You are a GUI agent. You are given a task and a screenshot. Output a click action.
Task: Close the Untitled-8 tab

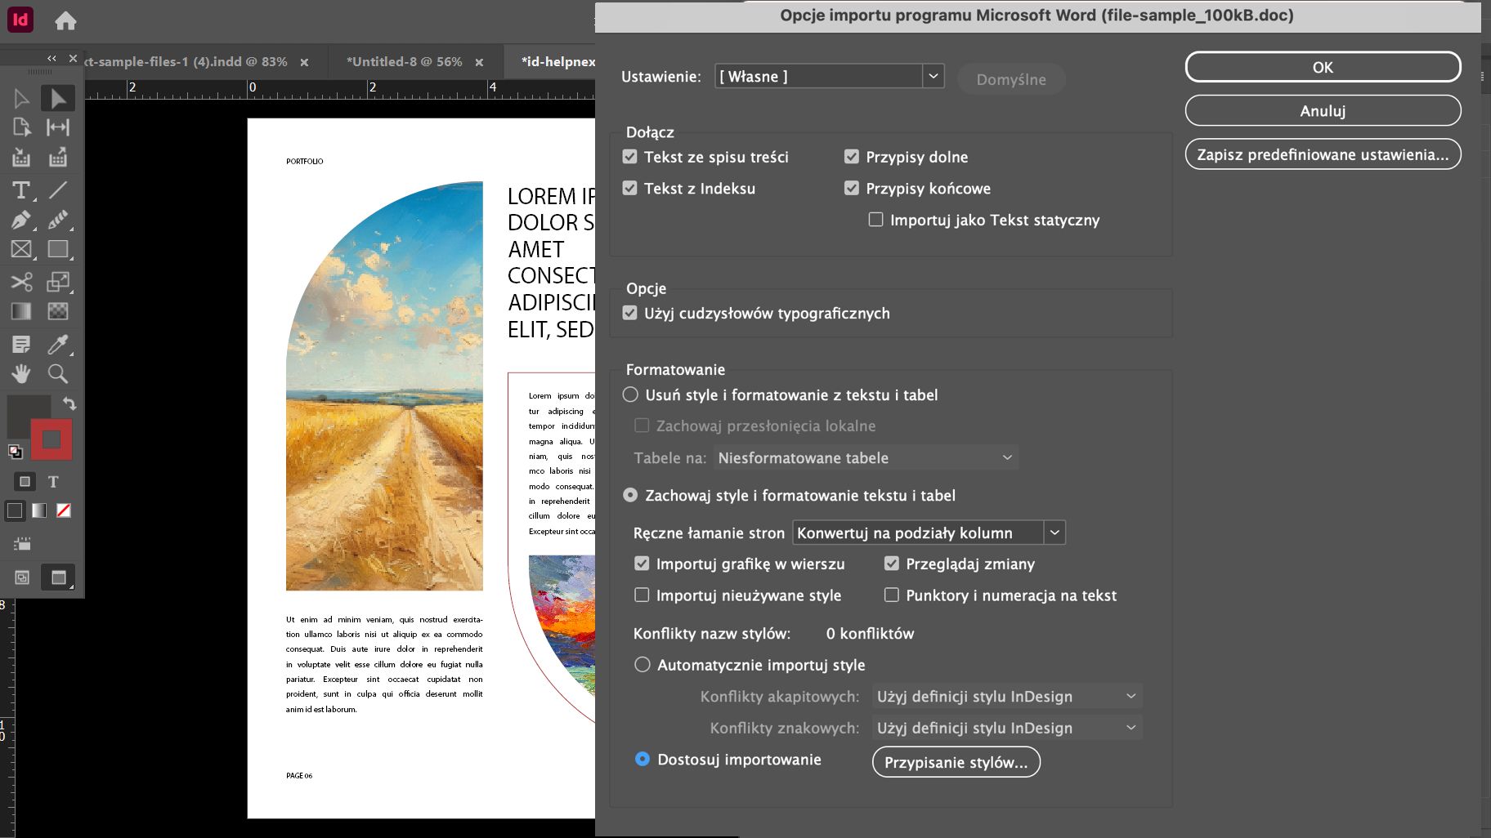(x=479, y=63)
